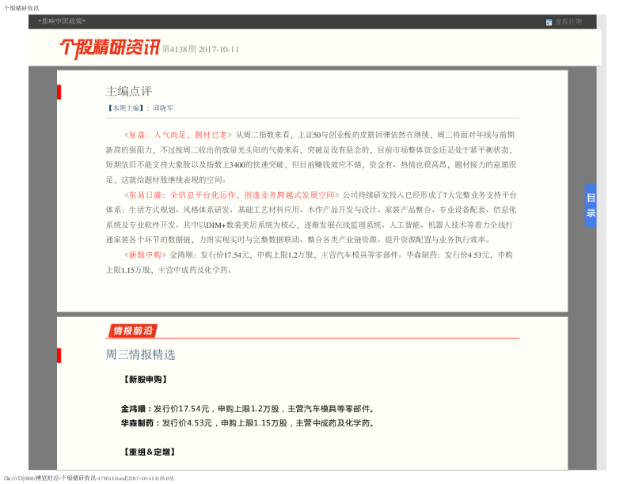Click the calendar icon beside 查看往期
The width and height of the screenshot is (627, 484).
549,22
